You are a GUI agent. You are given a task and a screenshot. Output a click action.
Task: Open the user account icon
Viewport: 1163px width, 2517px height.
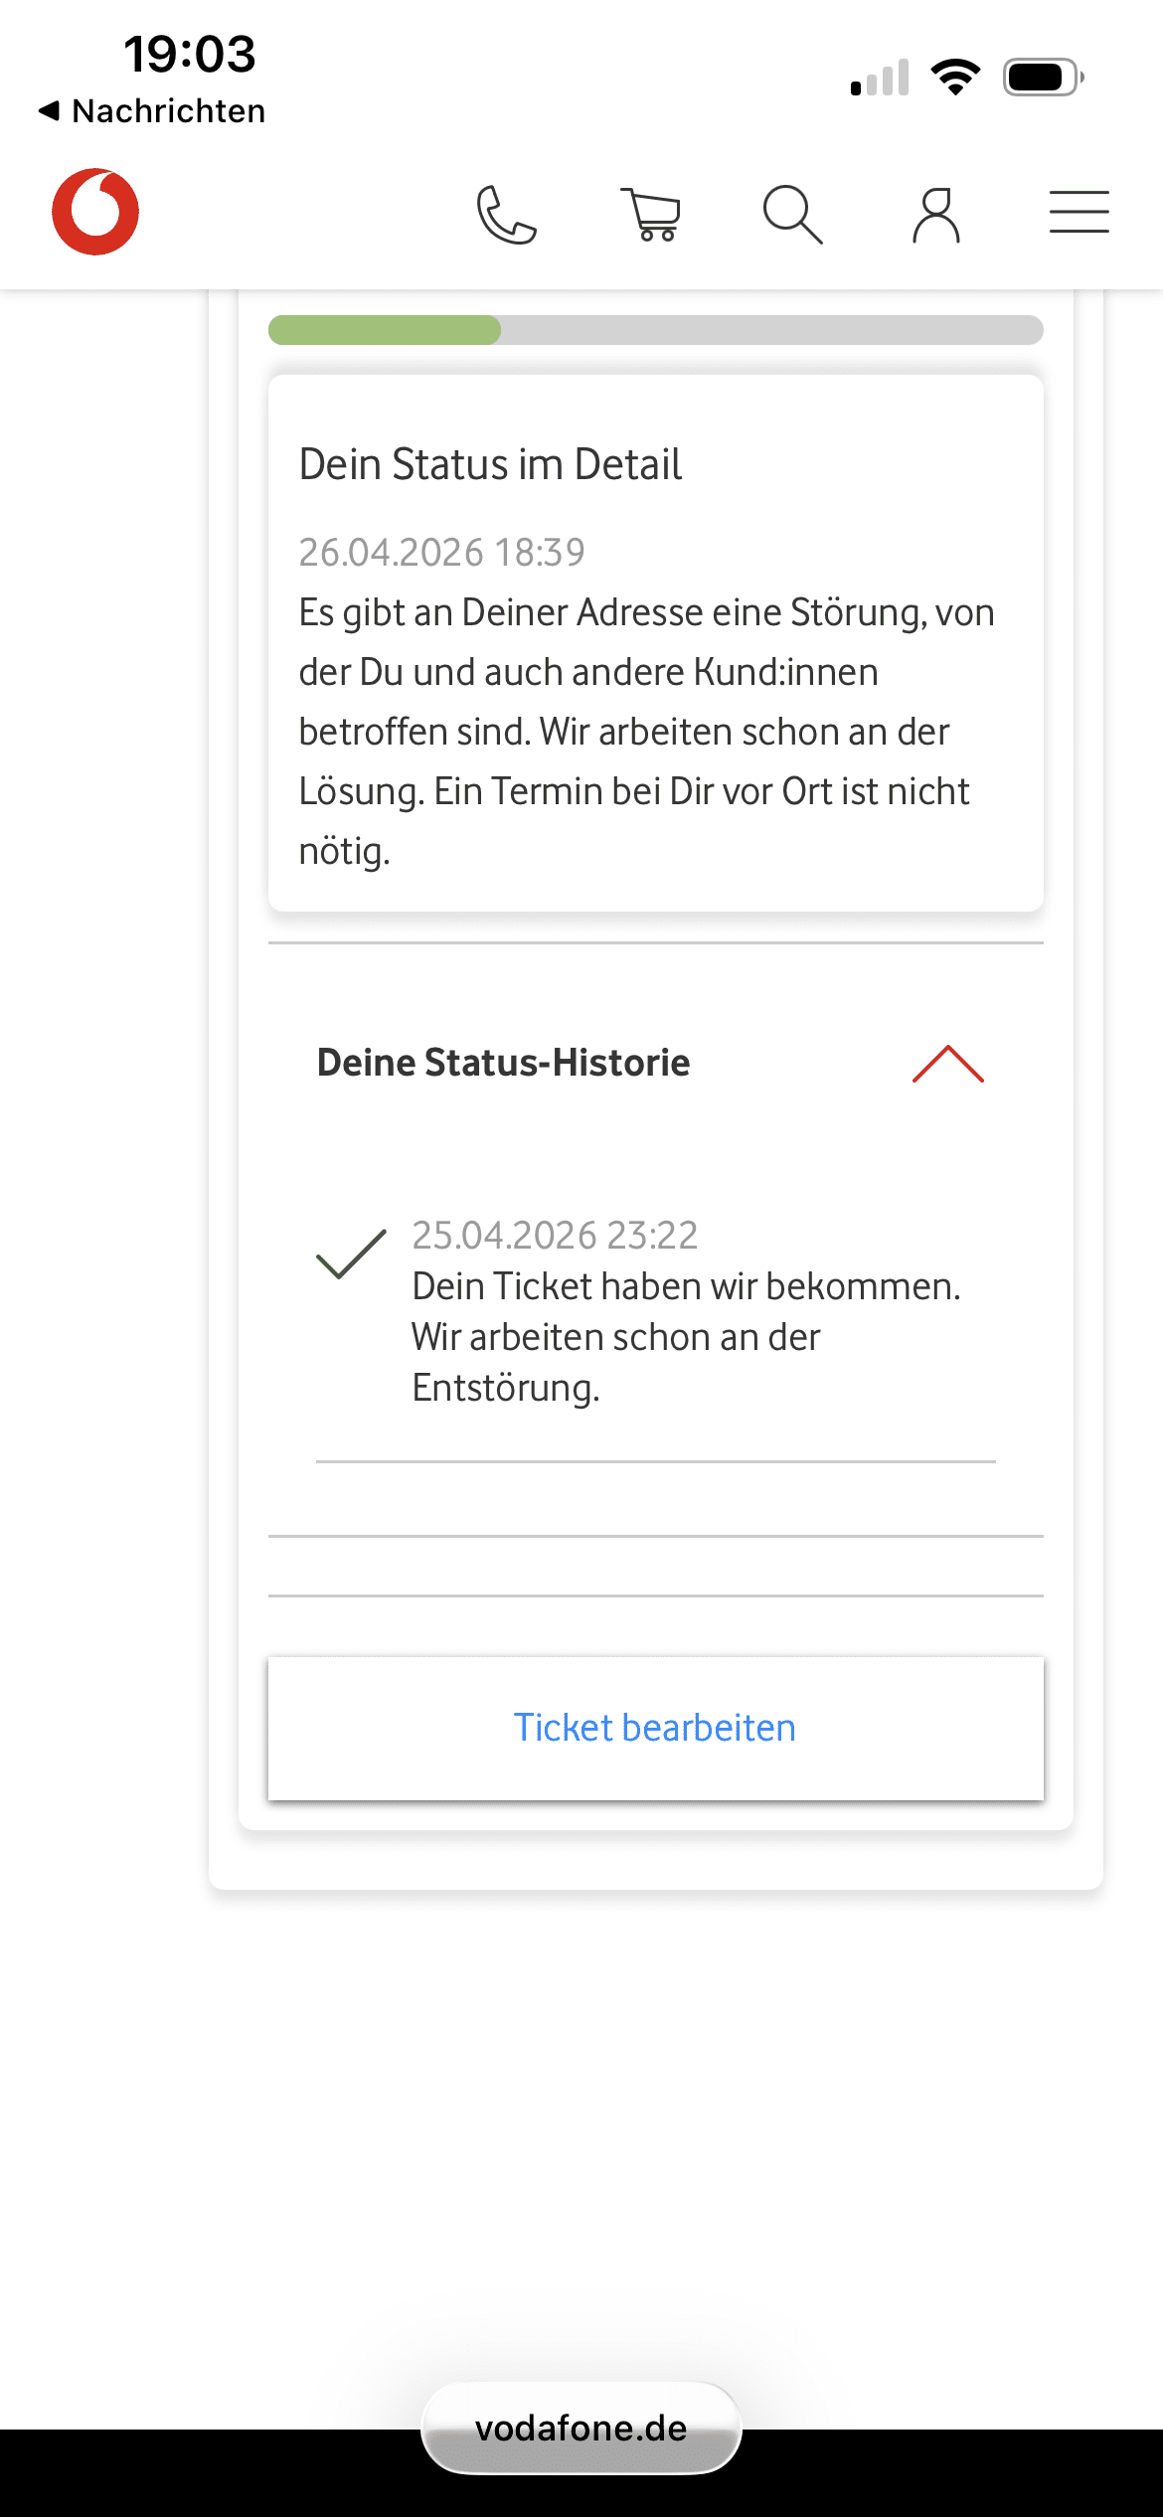936,214
